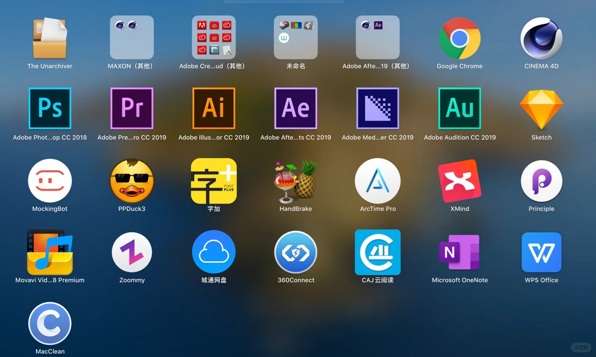Click the "CAJ云阅读" label text

(x=378, y=280)
